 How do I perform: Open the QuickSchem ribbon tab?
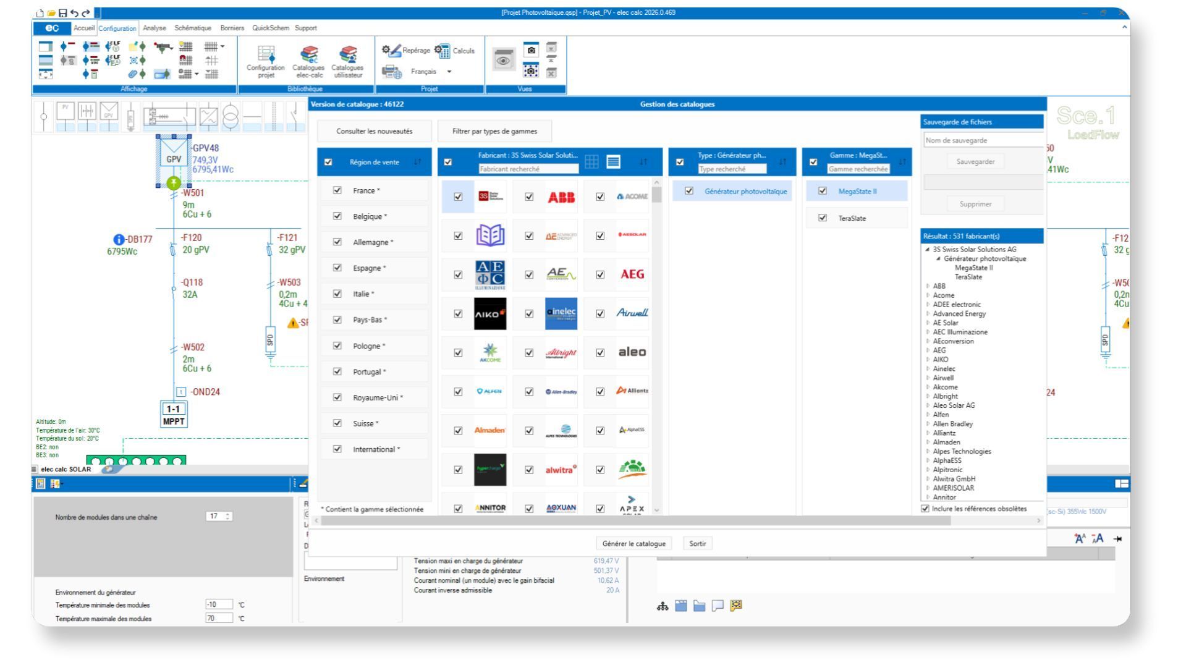271,28
